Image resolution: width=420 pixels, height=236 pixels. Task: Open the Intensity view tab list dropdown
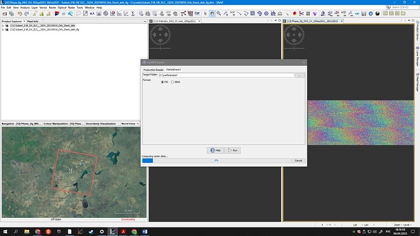[275, 21]
